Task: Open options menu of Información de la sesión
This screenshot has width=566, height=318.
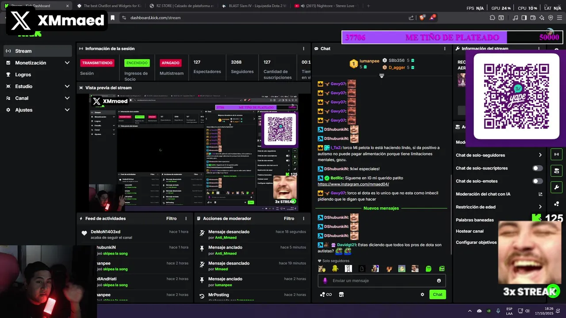Action: (303, 49)
